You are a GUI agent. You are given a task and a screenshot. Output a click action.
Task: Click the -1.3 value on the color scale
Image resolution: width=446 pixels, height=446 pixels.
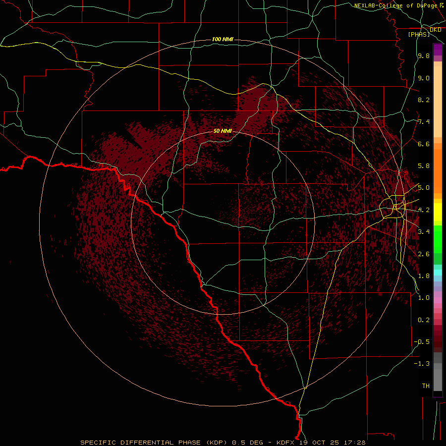(422, 364)
